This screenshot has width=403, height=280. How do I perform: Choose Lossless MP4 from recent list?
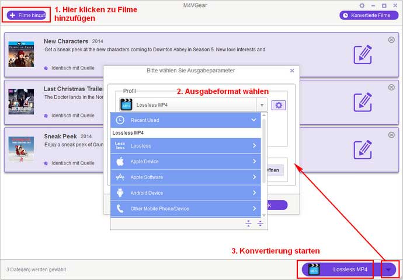point(186,133)
